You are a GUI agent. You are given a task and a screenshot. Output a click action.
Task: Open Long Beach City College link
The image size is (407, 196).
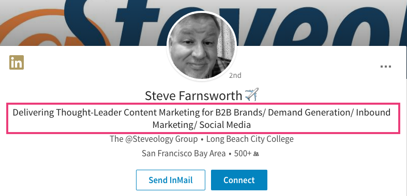[250, 139]
